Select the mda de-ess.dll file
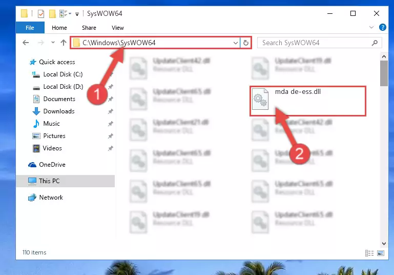The image size is (394, 275). (x=308, y=101)
